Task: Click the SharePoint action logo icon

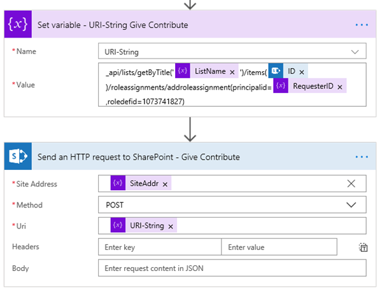Action: coord(18,156)
